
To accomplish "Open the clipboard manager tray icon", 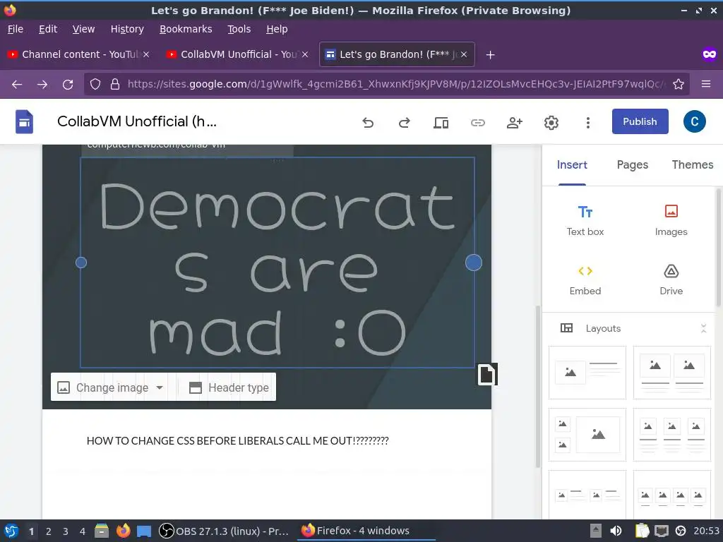I will pyautogui.click(x=642, y=531).
